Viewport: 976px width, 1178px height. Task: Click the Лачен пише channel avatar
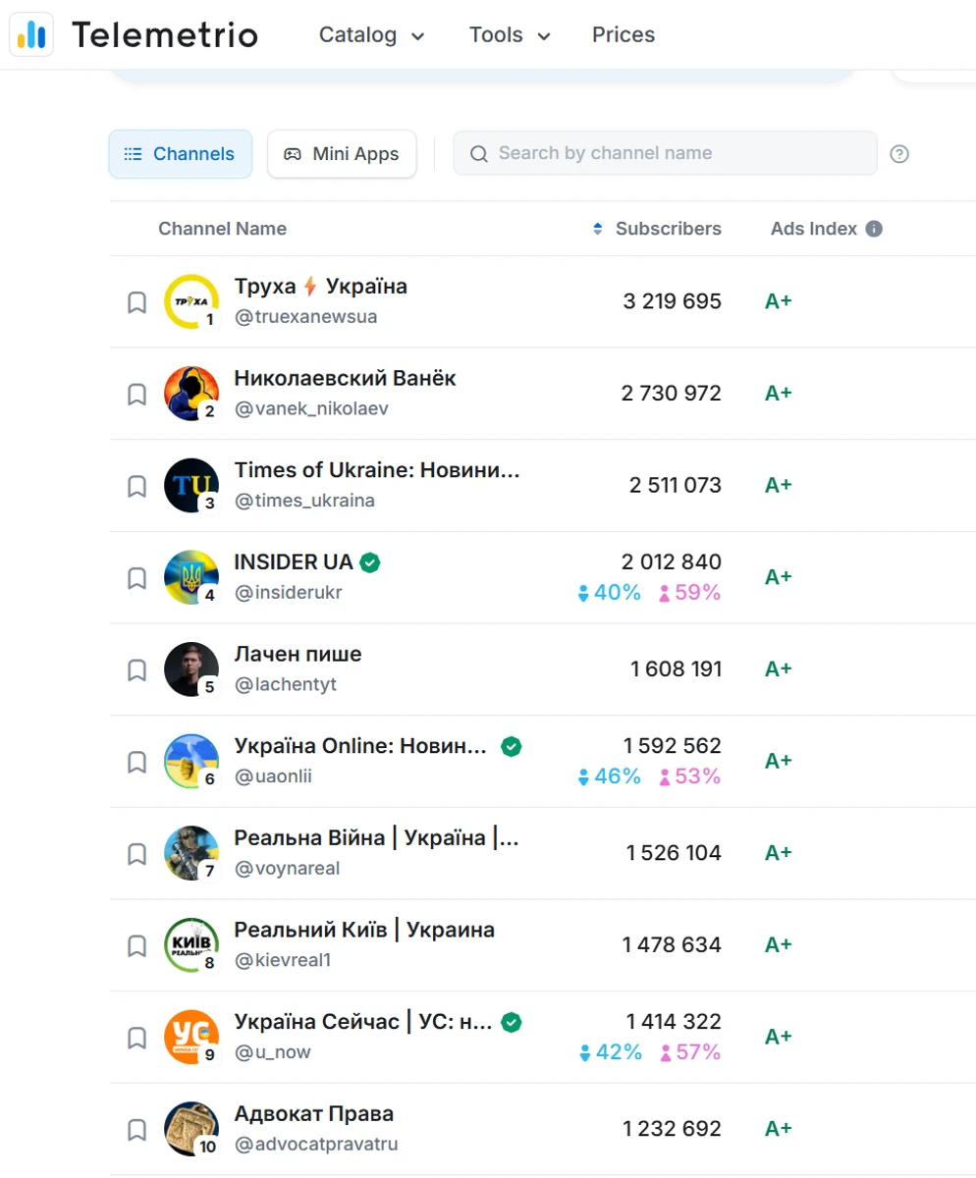[x=190, y=669]
